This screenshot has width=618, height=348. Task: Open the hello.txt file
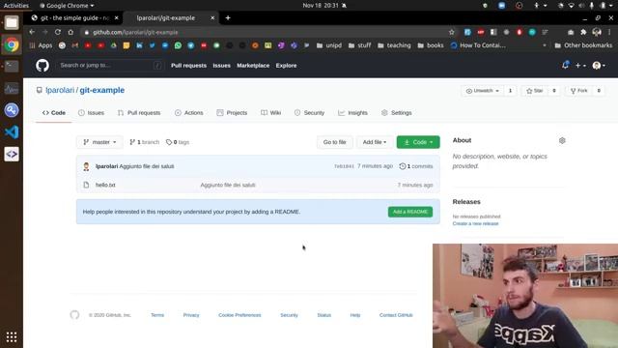(105, 185)
